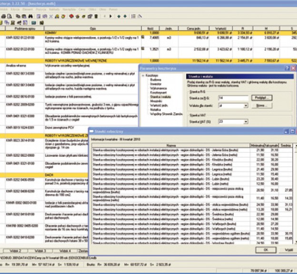Click the gray X delete icon
The image size is (297, 274).
coord(51,17)
